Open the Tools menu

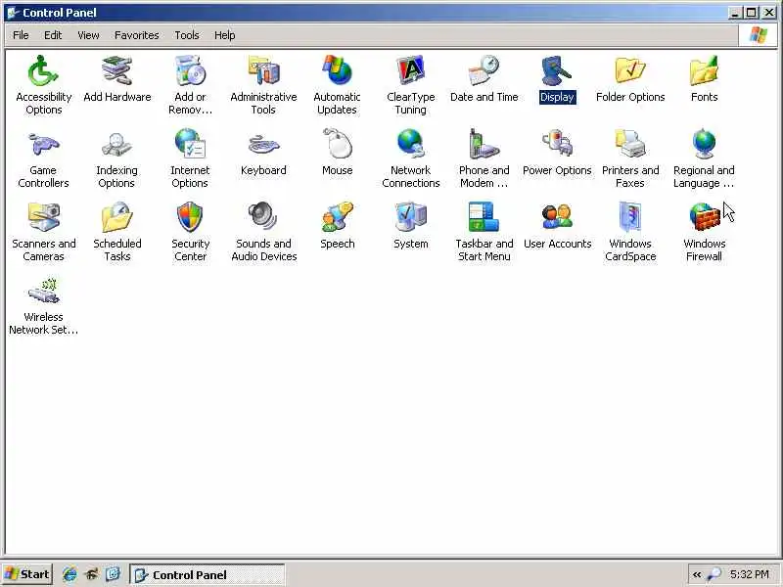(x=187, y=35)
